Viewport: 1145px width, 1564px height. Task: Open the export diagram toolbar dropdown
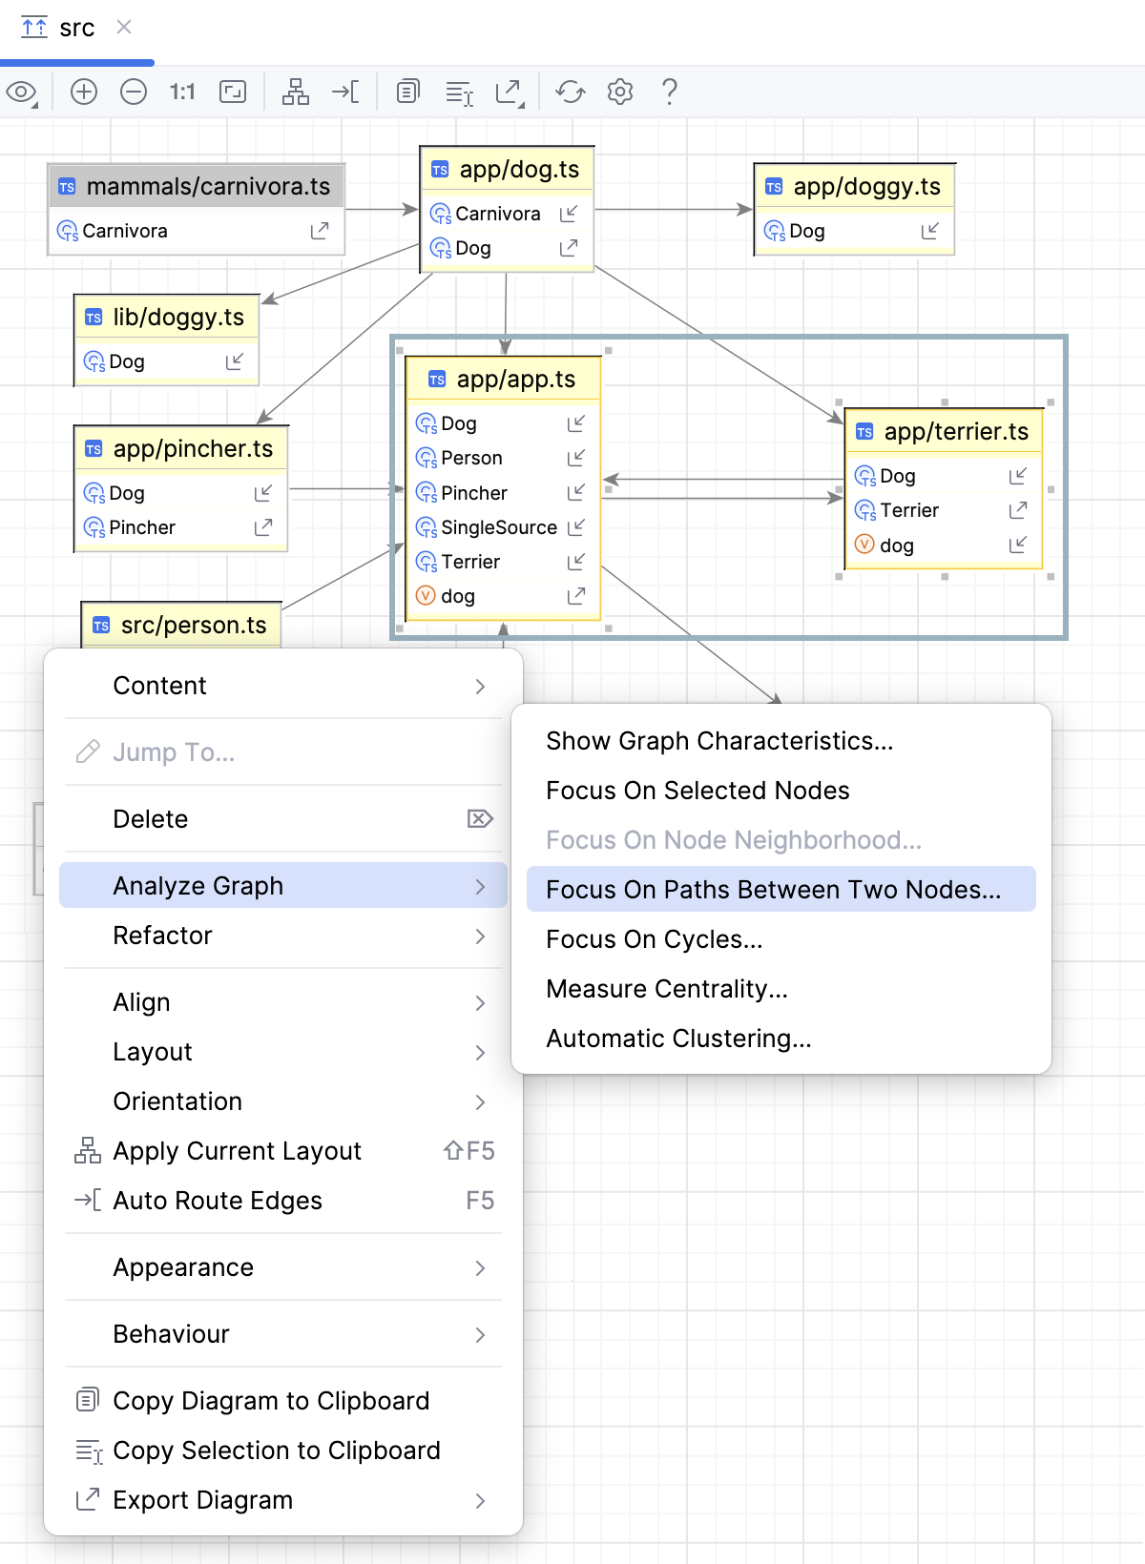(x=510, y=93)
